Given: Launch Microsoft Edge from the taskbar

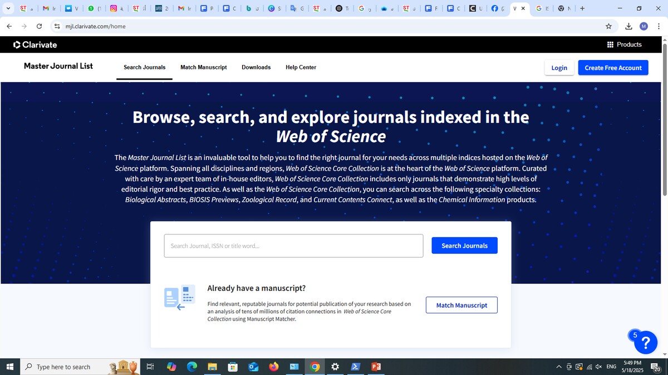Looking at the screenshot, I should click(191, 367).
